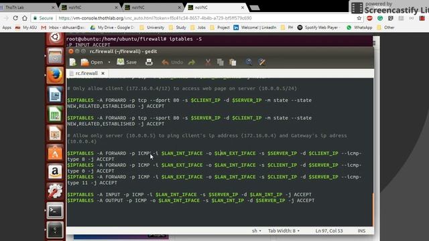Open Terminal from the launcher
Image resolution: width=429 pixels, height=241 pixels.
click(x=55, y=210)
